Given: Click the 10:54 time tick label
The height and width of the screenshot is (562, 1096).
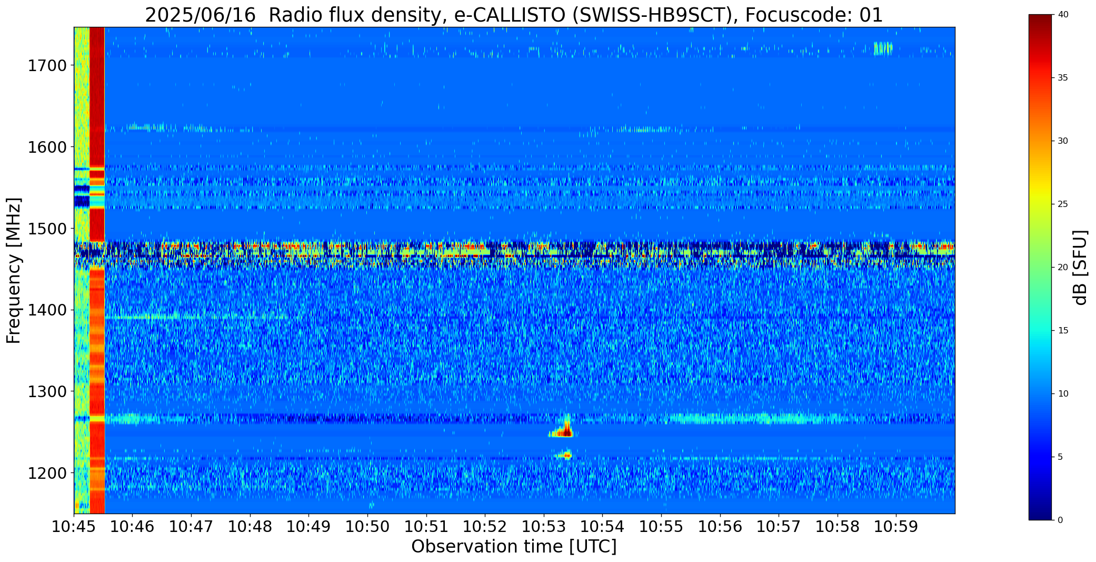Looking at the screenshot, I should 602,526.
